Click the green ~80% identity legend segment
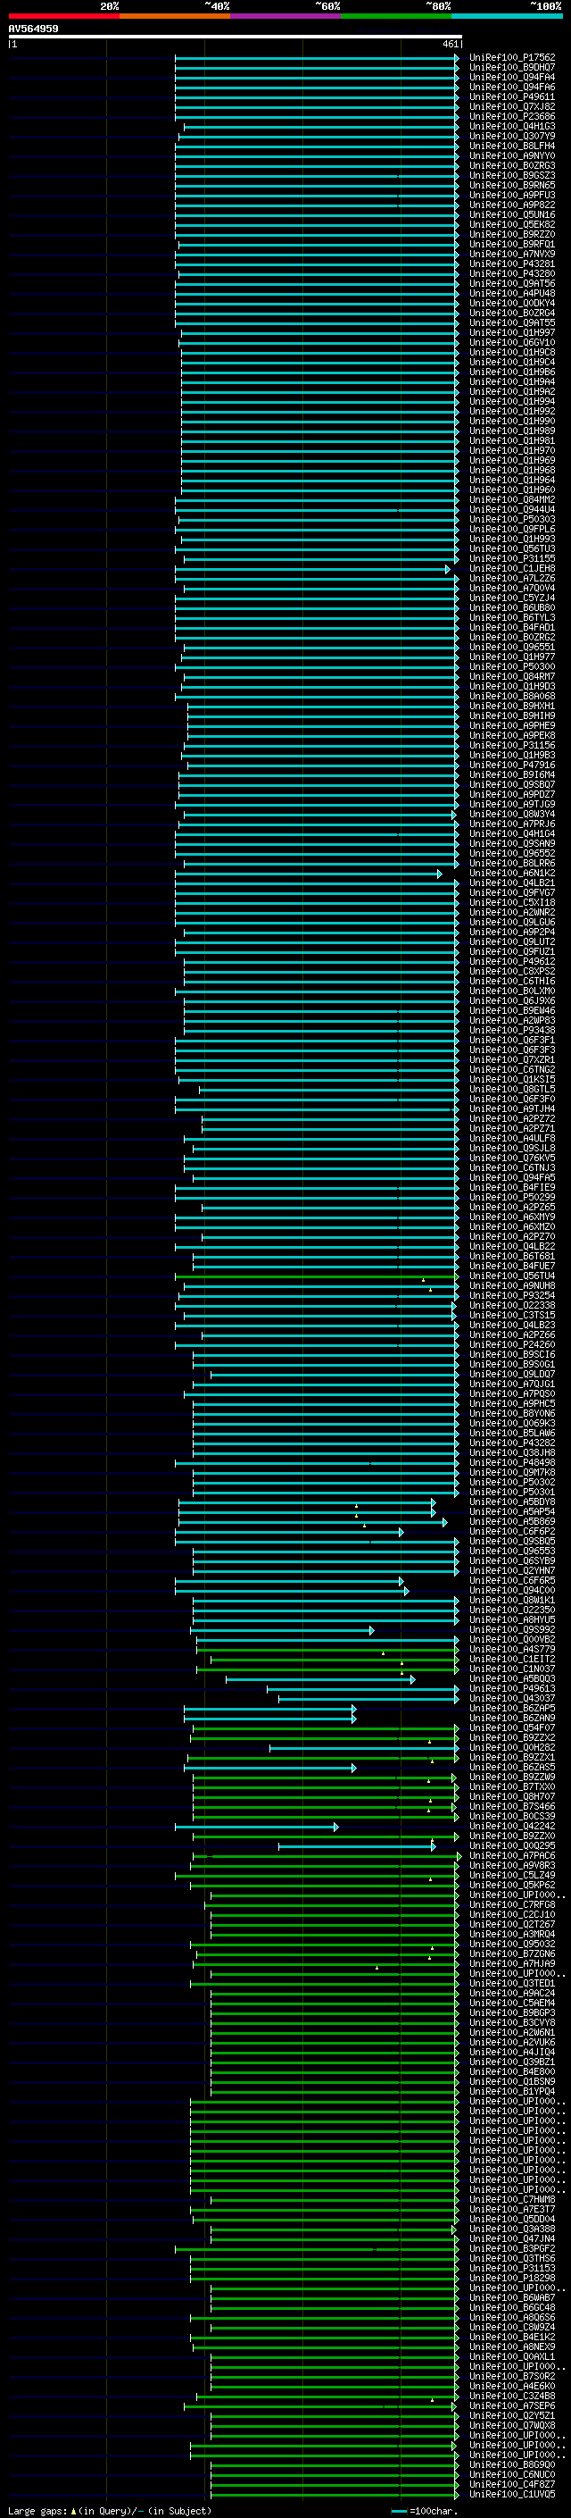 (x=396, y=16)
